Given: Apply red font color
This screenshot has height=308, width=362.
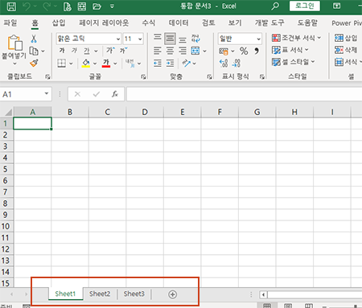Looking at the screenshot, I should (x=106, y=64).
